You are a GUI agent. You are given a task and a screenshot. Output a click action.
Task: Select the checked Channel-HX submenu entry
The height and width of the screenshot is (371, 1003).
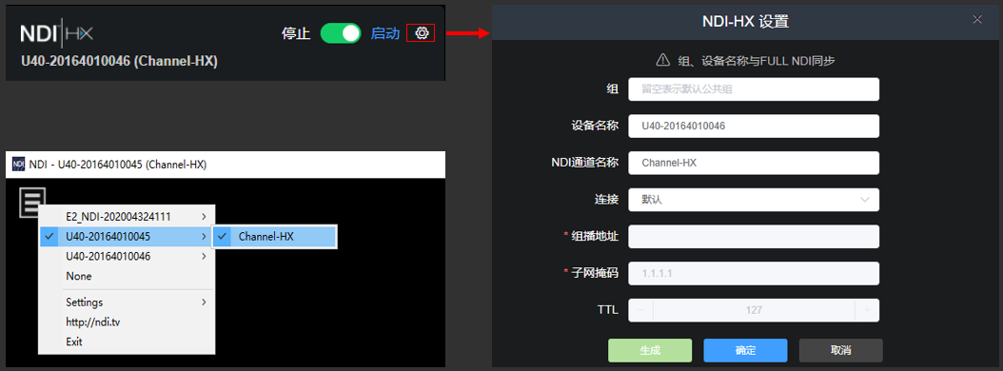pyautogui.click(x=274, y=236)
